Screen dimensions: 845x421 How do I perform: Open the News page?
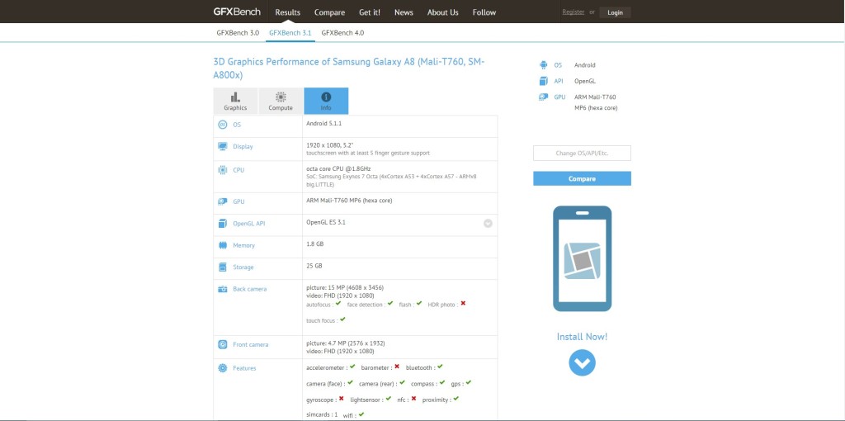tap(404, 12)
